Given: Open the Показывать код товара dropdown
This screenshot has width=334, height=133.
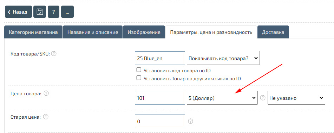Looking at the screenshot, I should coord(223,58).
